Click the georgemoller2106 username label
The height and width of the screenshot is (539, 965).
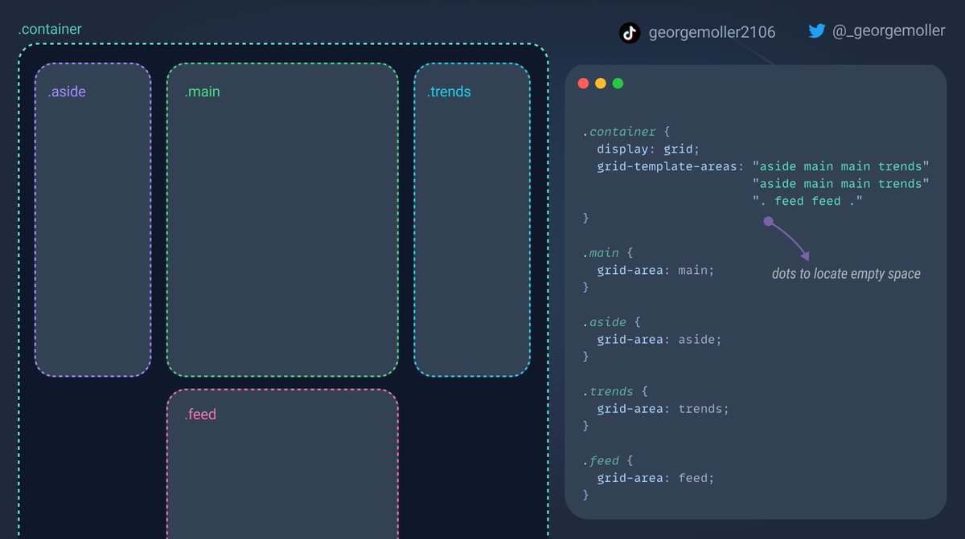(x=711, y=31)
